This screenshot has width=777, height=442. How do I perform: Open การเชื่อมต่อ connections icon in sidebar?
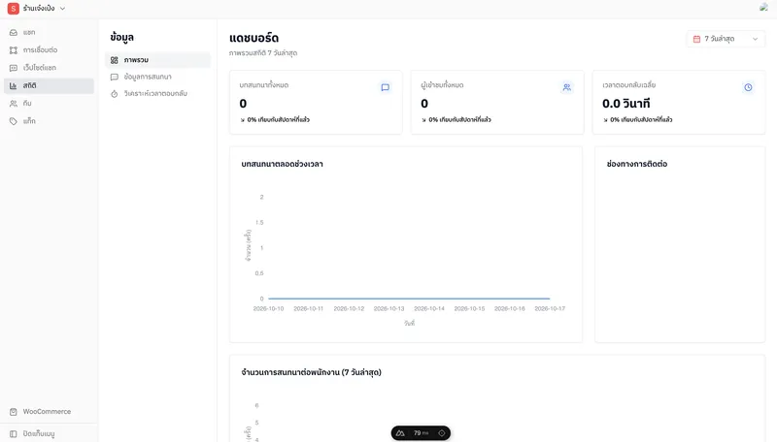tap(14, 50)
